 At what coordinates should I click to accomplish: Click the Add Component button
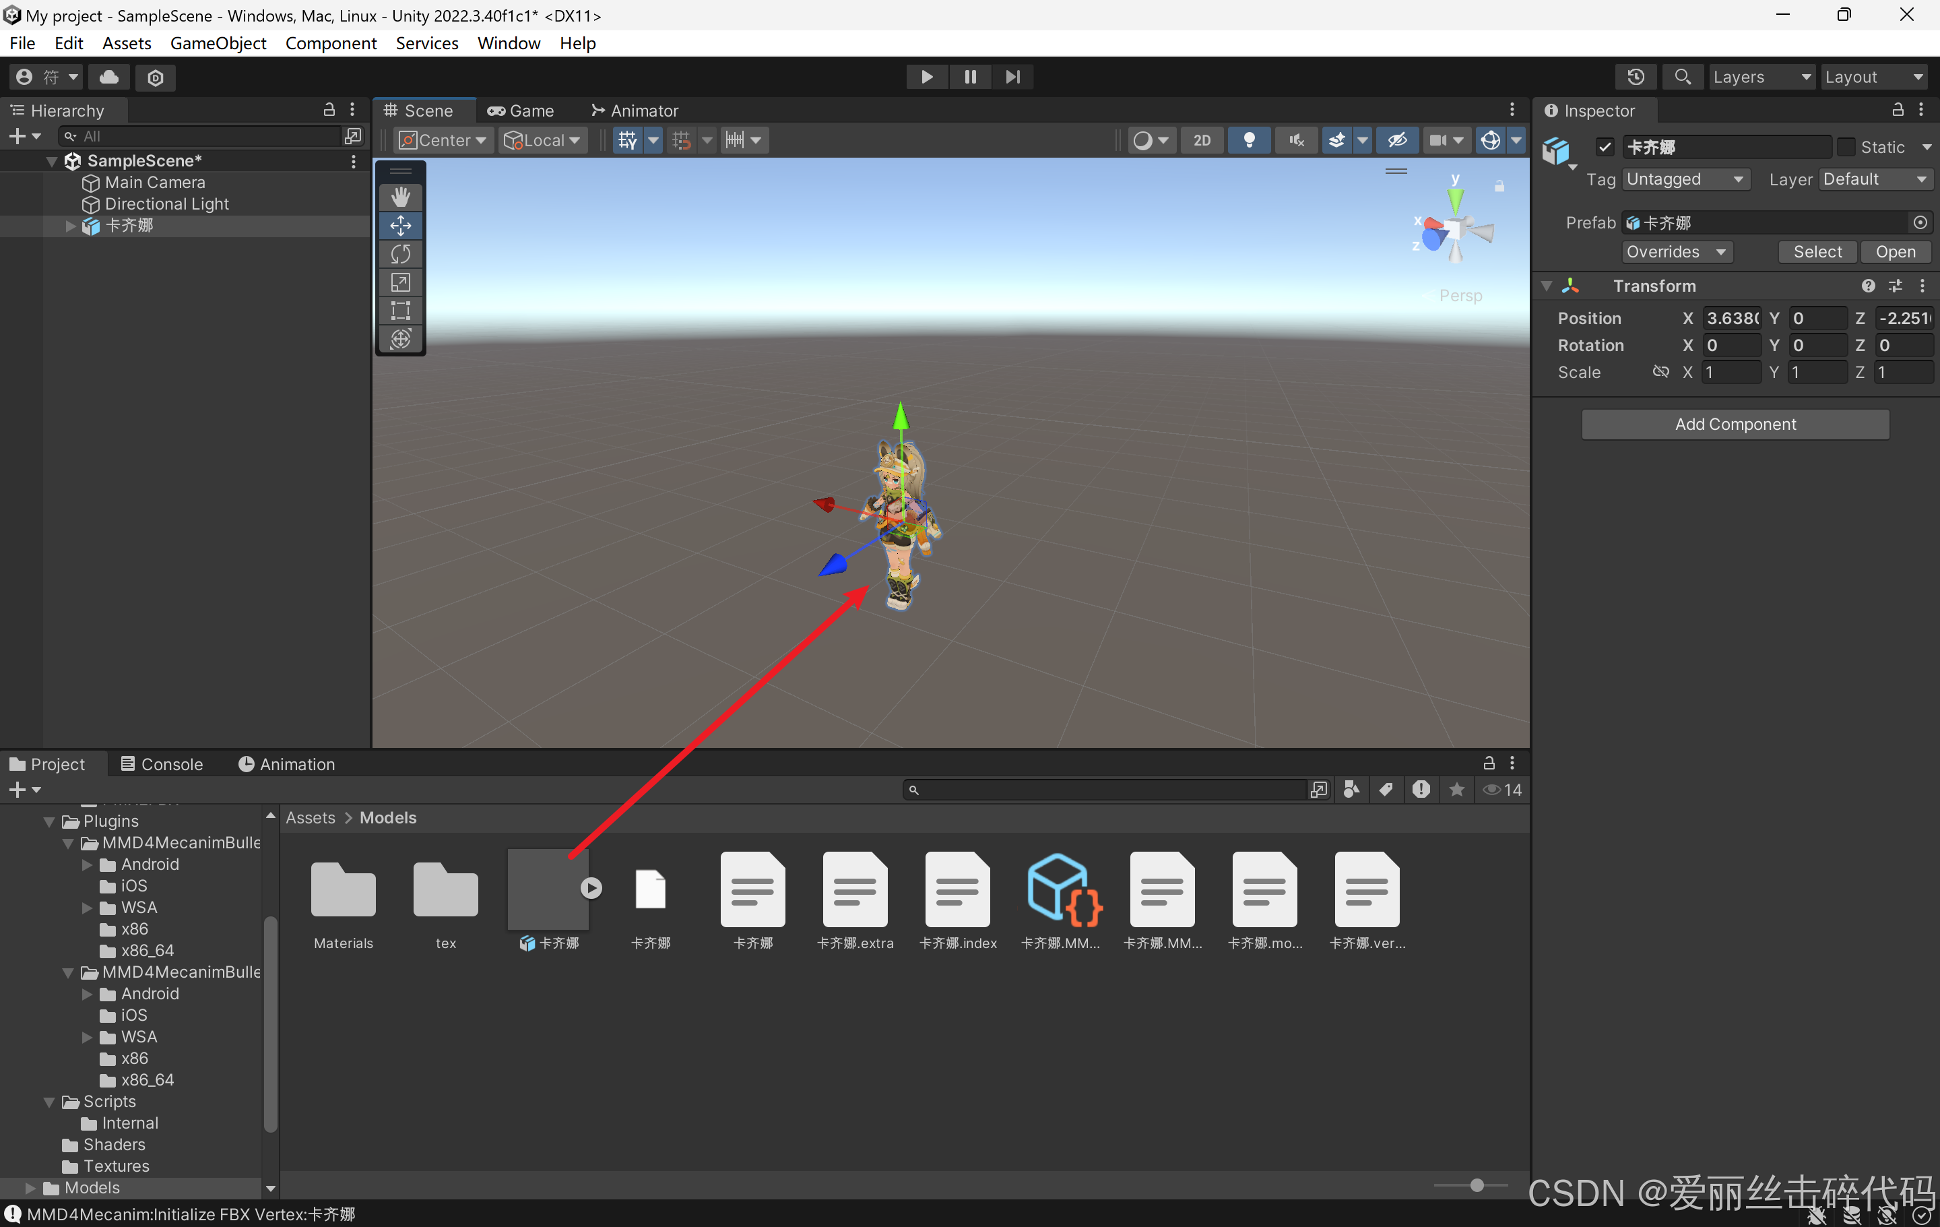point(1735,424)
